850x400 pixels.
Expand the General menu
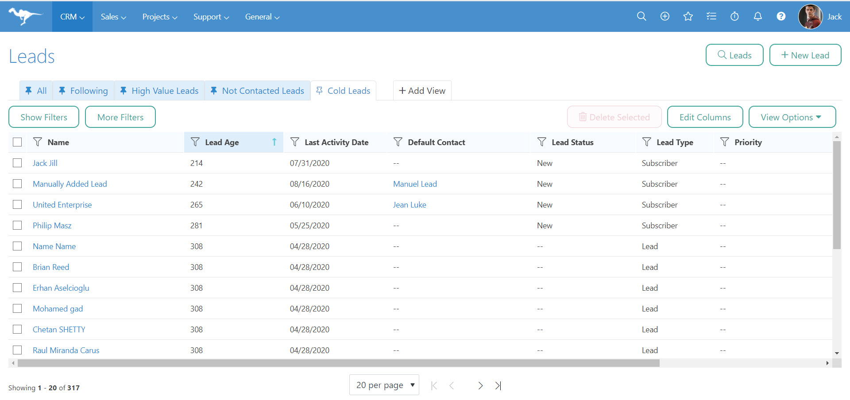click(262, 16)
